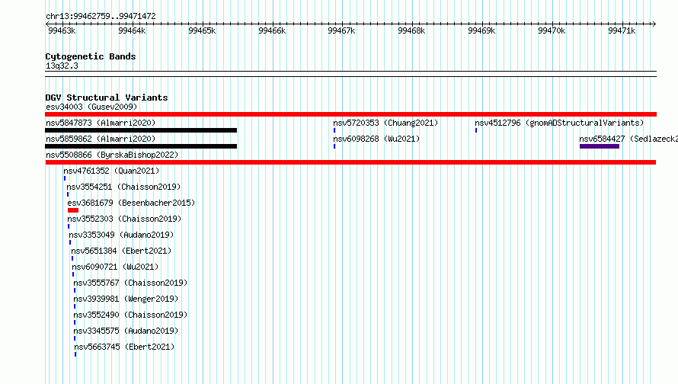Open nsv6090721 (Wu2021) variant label
Image resolution: width=678 pixels, height=384 pixels.
click(x=115, y=267)
